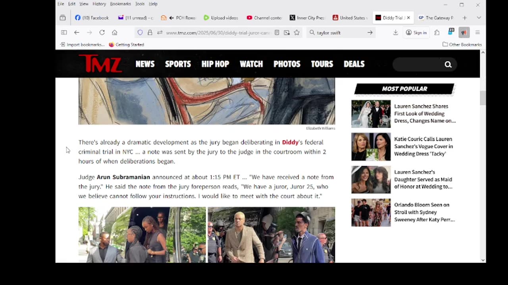Switch to the Channel content tab

(x=264, y=18)
